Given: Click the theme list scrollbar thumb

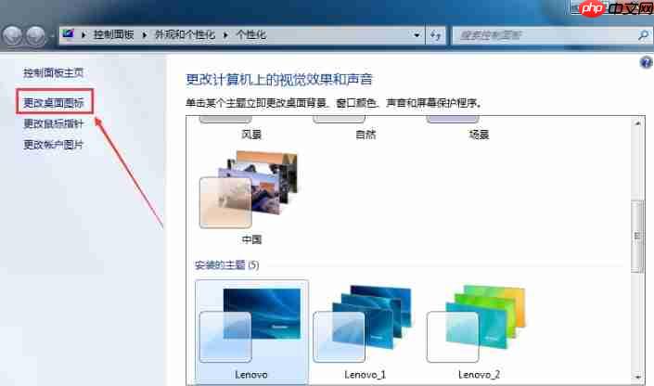Looking at the screenshot, I should (637, 236).
